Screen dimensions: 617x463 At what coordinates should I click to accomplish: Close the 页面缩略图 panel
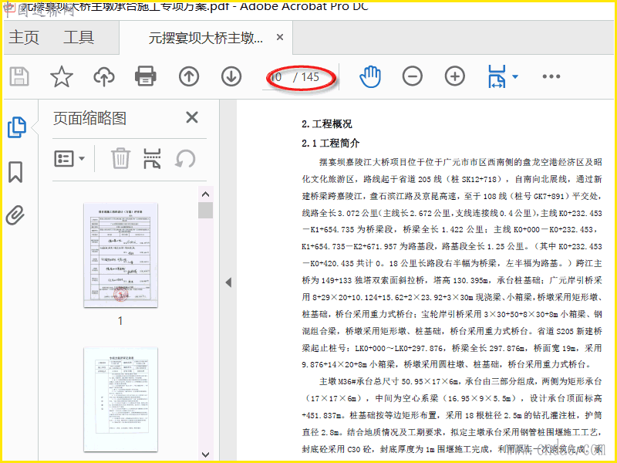(191, 117)
